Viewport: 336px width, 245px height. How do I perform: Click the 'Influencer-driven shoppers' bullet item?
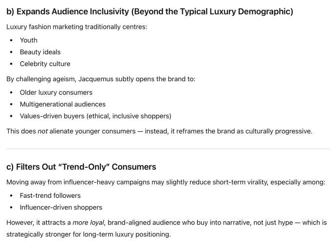(x=61, y=207)
